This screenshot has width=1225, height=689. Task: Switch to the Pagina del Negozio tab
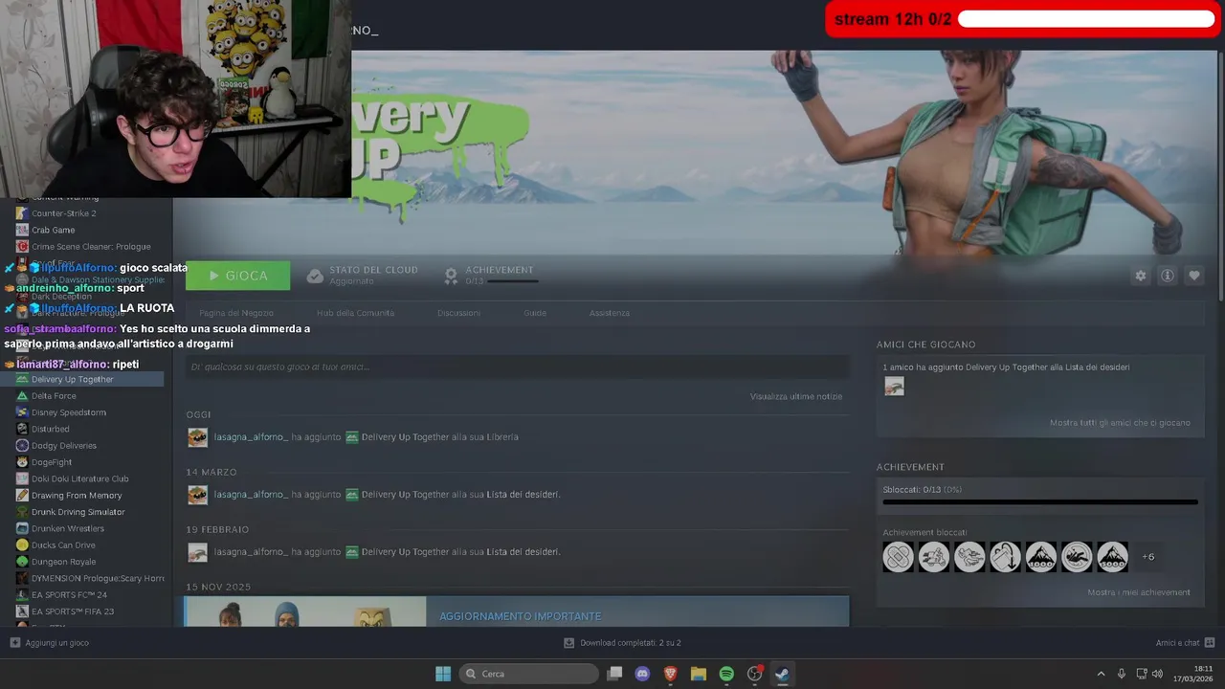[236, 313]
